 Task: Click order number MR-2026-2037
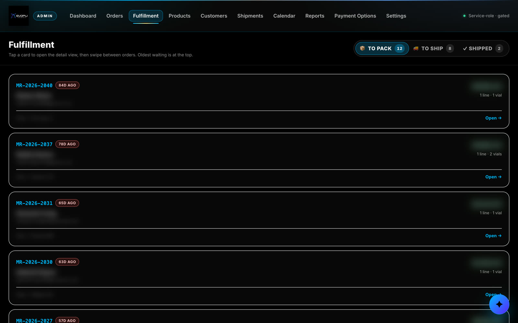point(34,144)
